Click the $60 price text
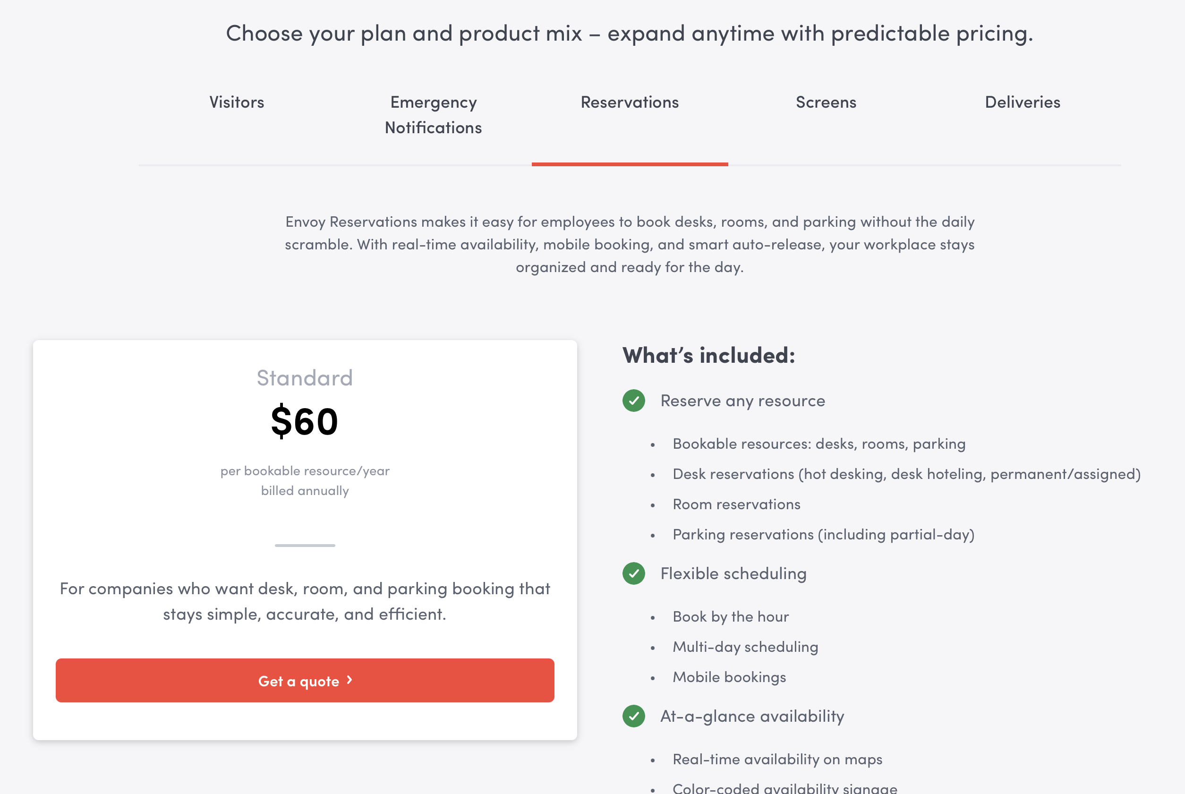This screenshot has width=1185, height=794. pyautogui.click(x=304, y=419)
